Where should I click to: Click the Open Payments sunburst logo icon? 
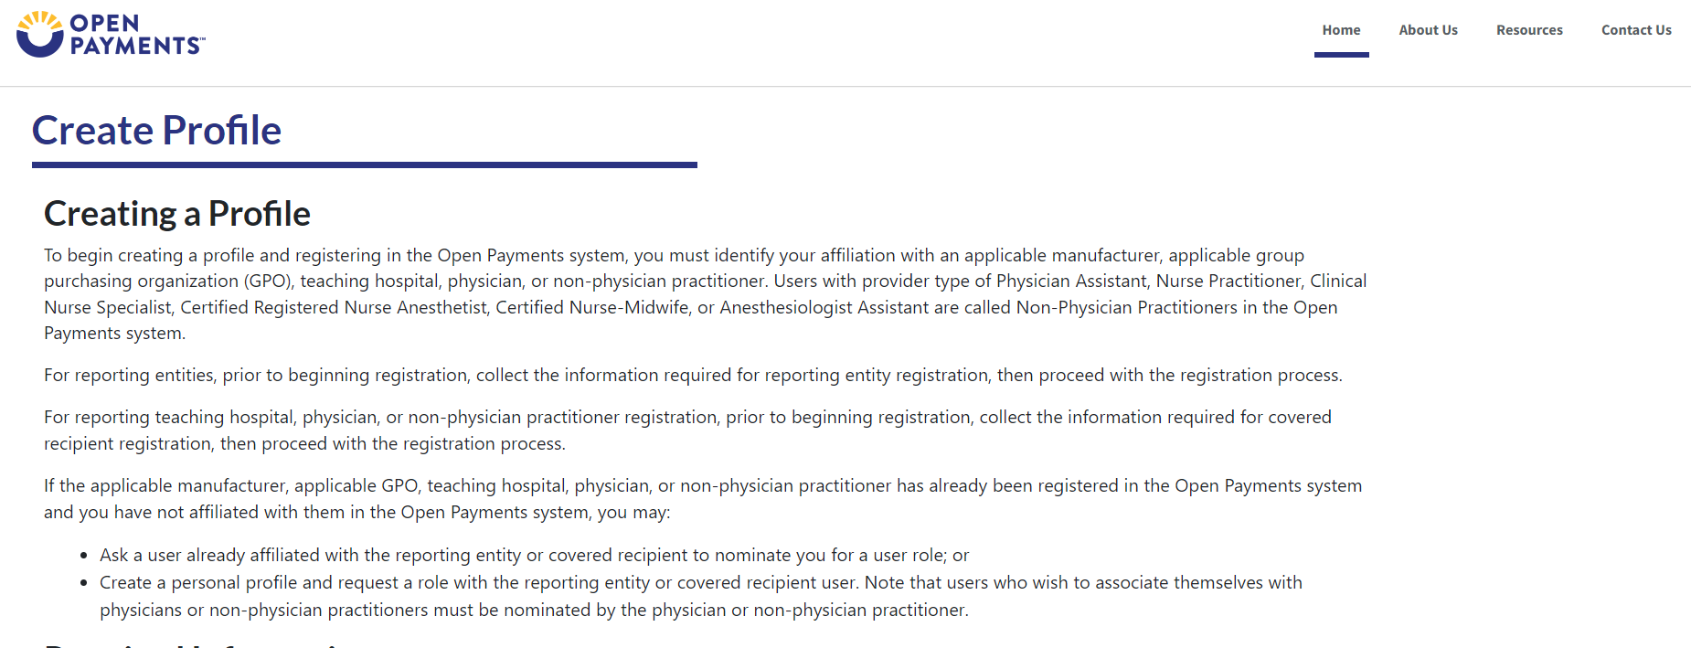coord(39,35)
